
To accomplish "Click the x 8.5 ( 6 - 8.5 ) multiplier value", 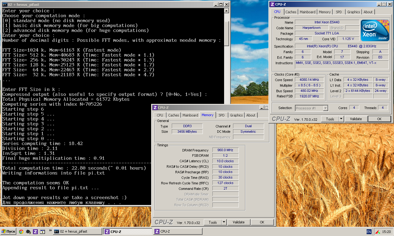I will pyautogui.click(x=309, y=85).
